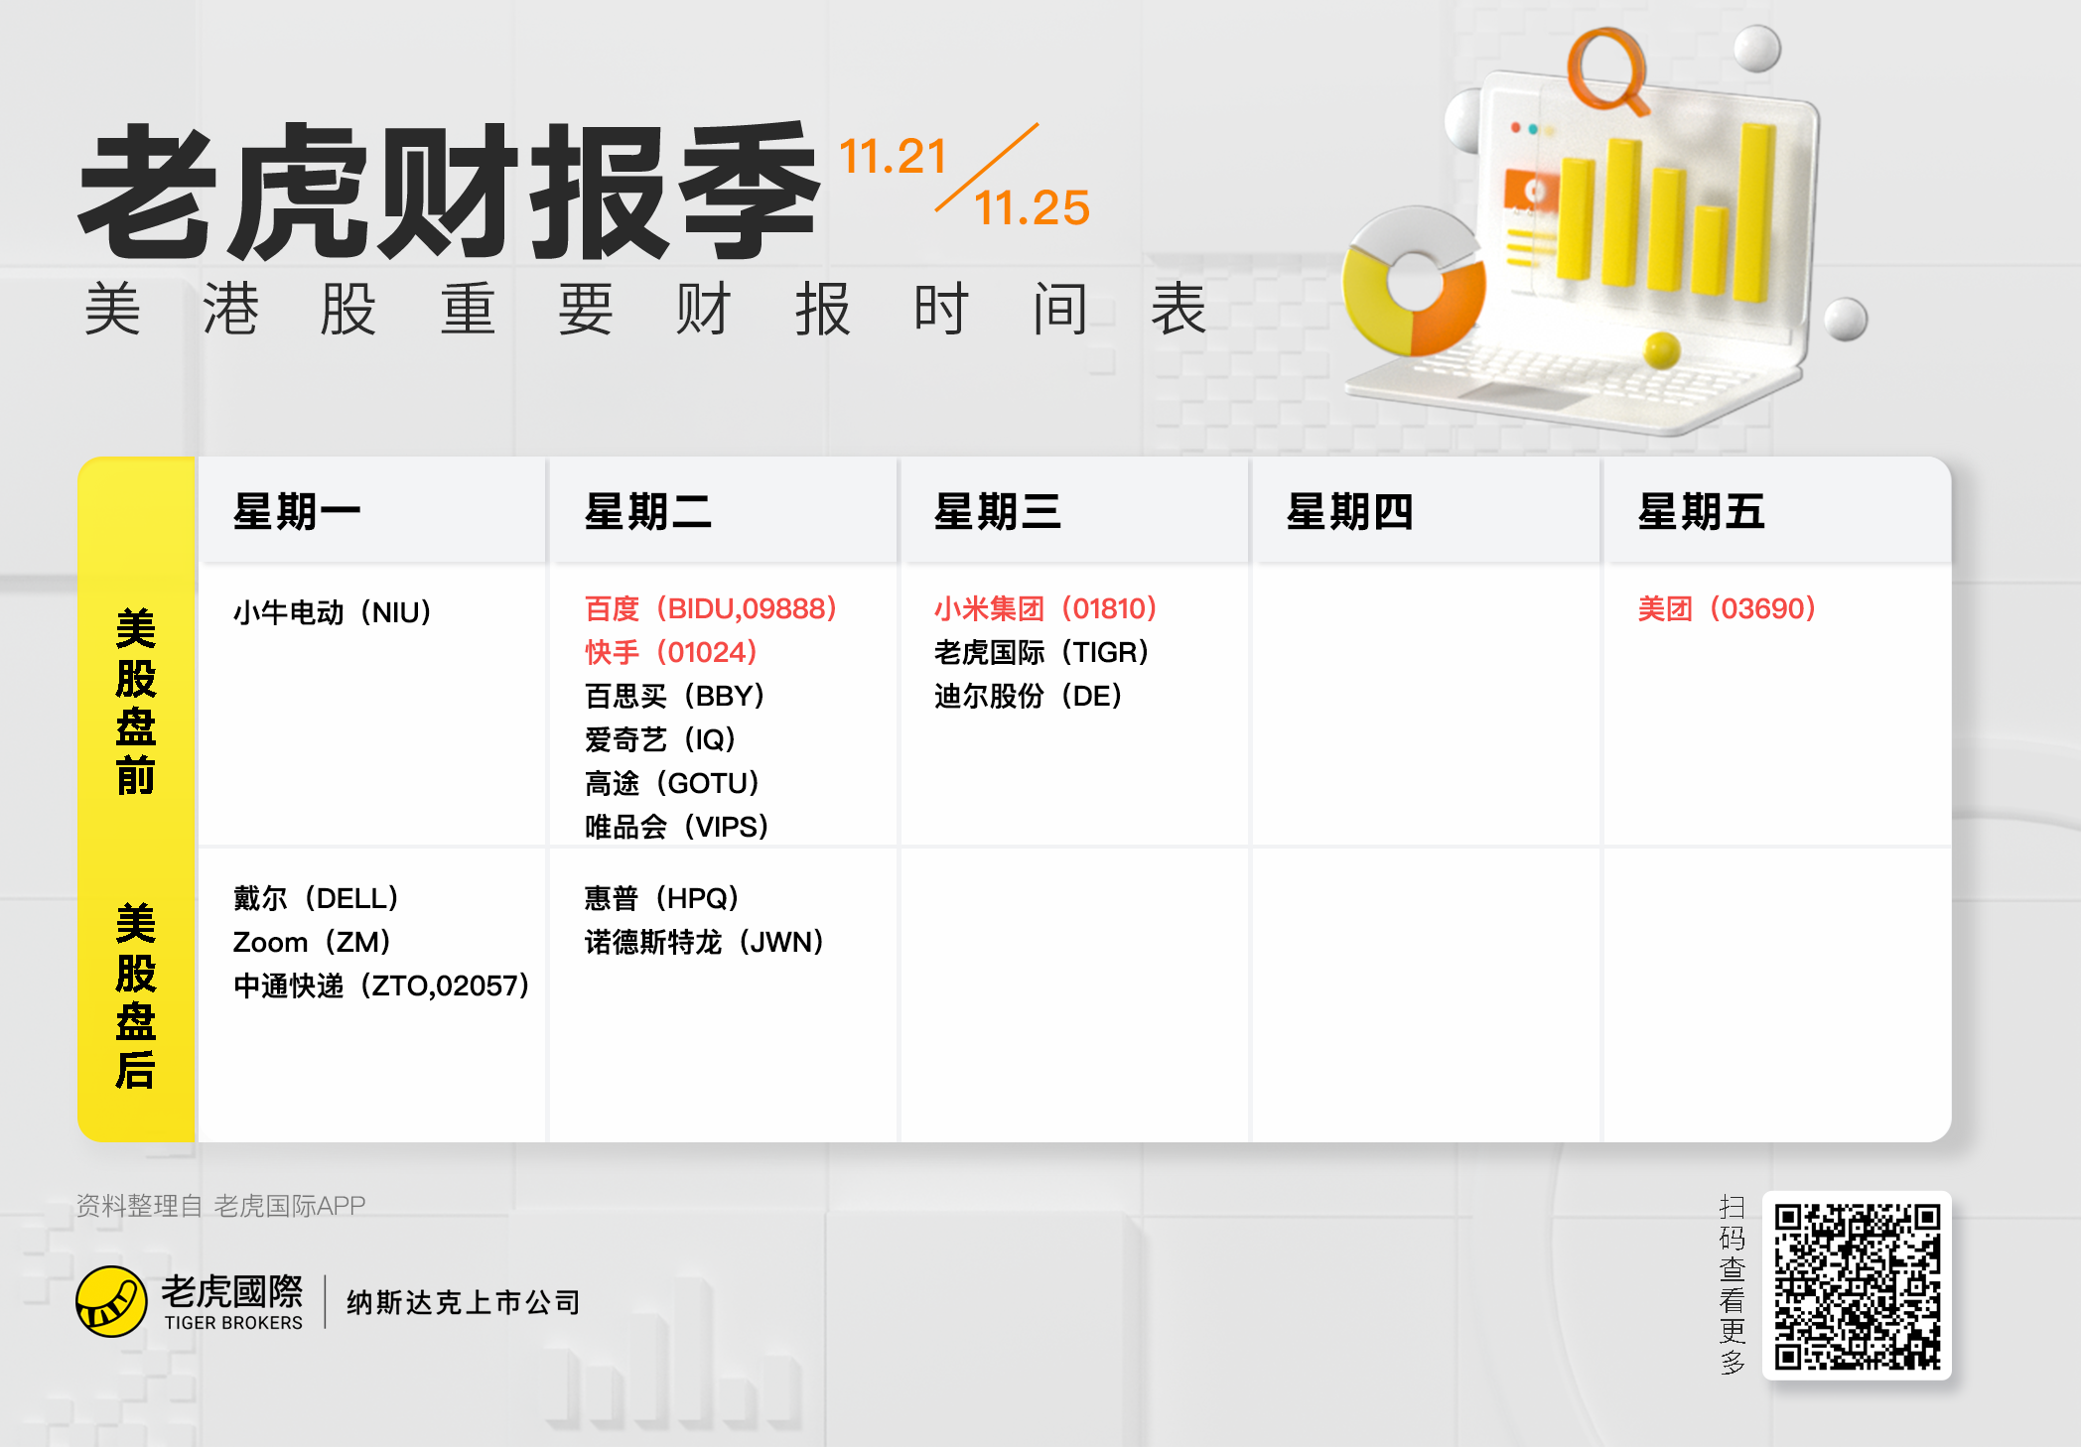
Task: Click 小牛电动 (NIU) entry
Action: tap(333, 612)
